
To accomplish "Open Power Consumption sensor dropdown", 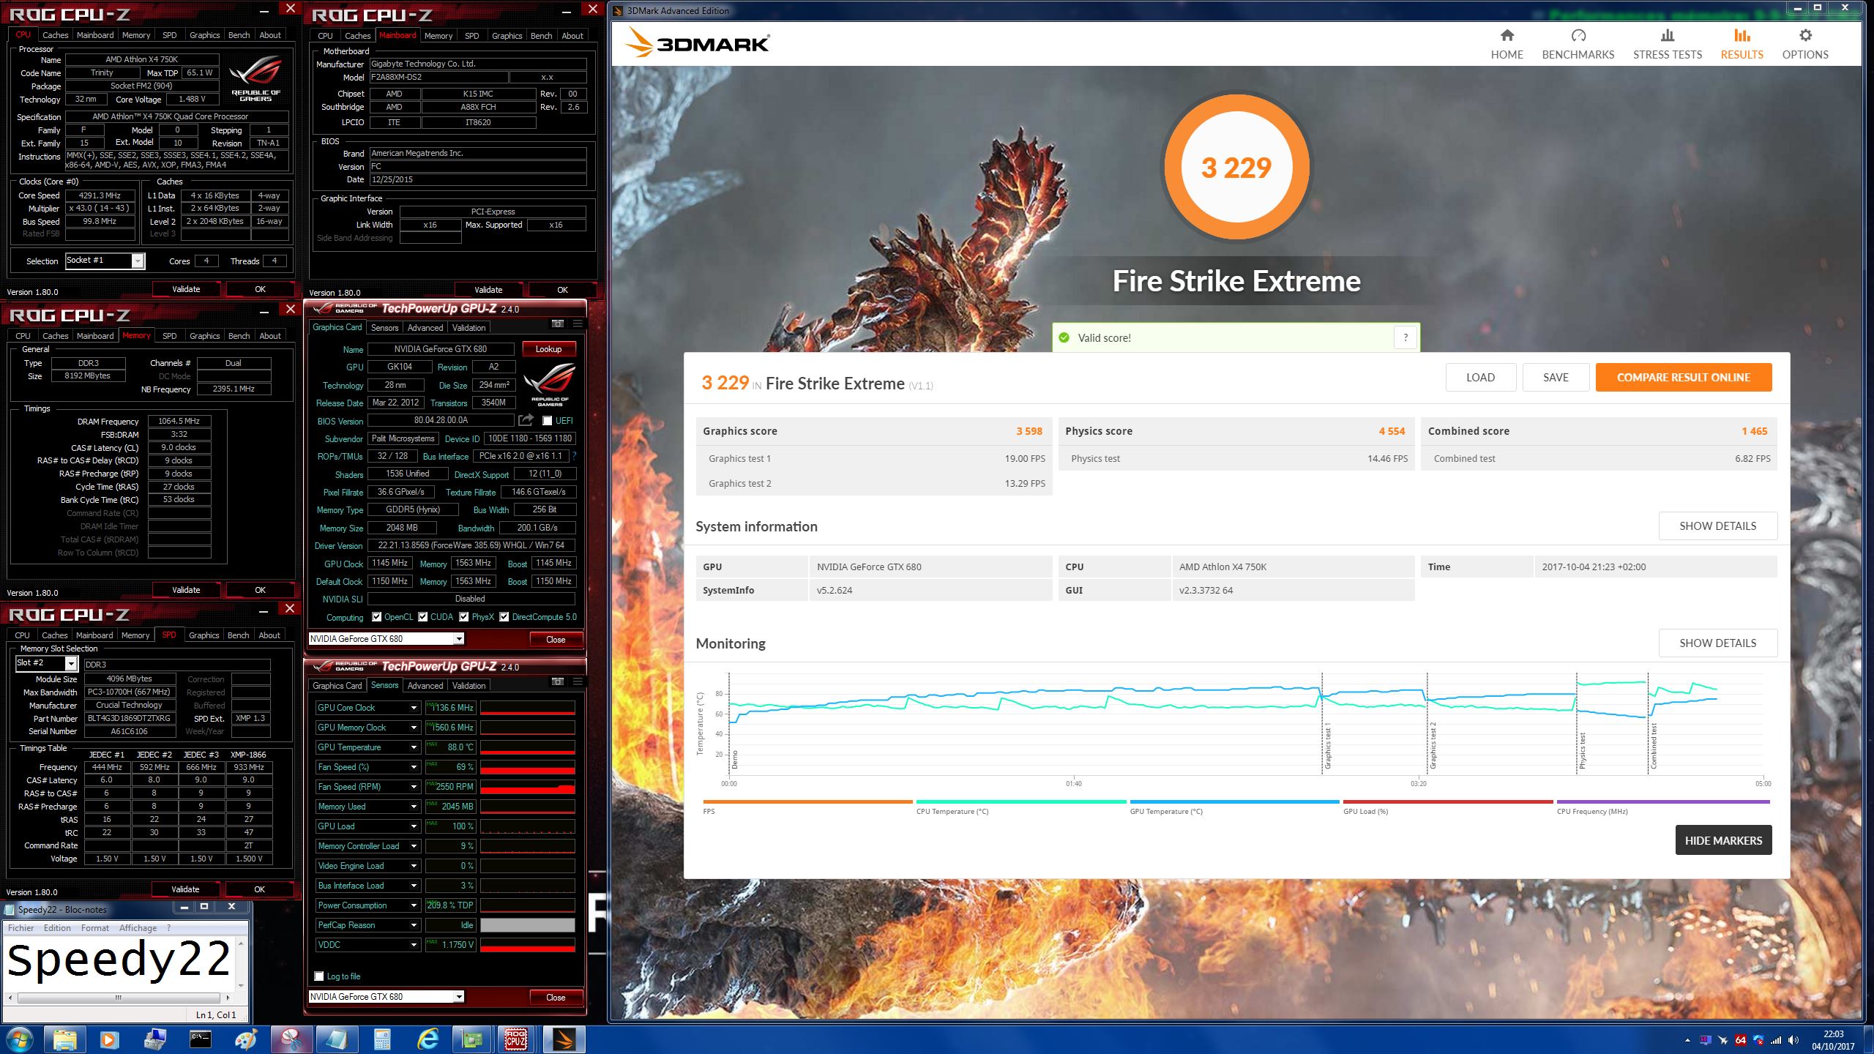I will [x=414, y=905].
